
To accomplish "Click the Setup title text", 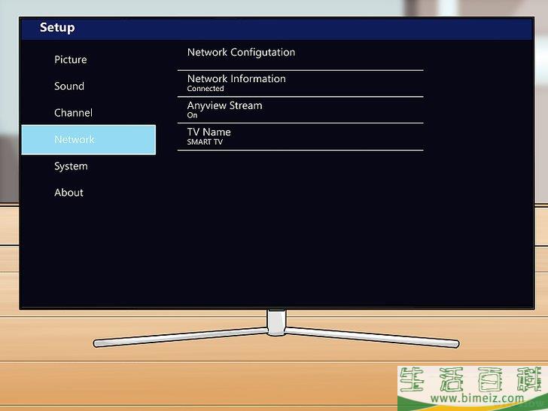I will 57,28.
